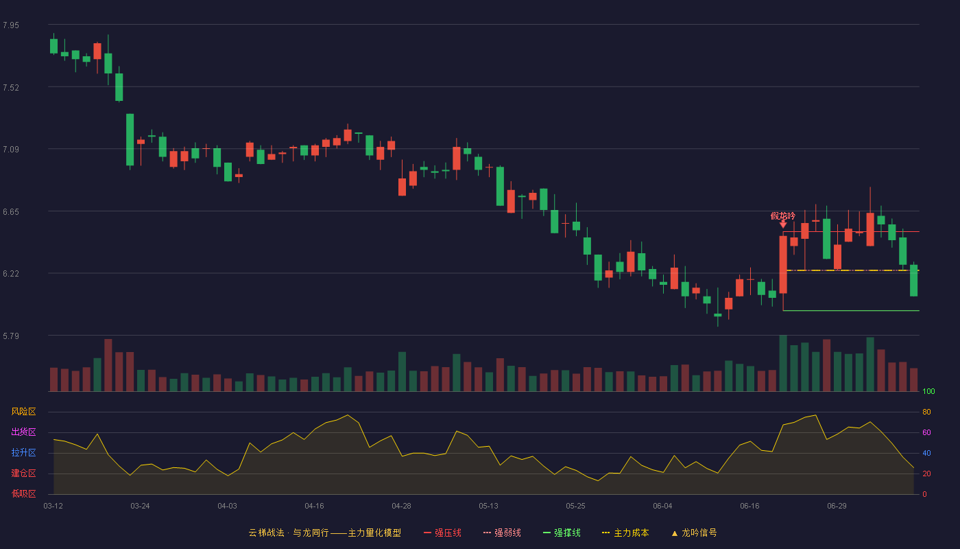Viewport: 960px width, 549px height.
Task: Click the 05-13 date label
Action: coord(488,506)
